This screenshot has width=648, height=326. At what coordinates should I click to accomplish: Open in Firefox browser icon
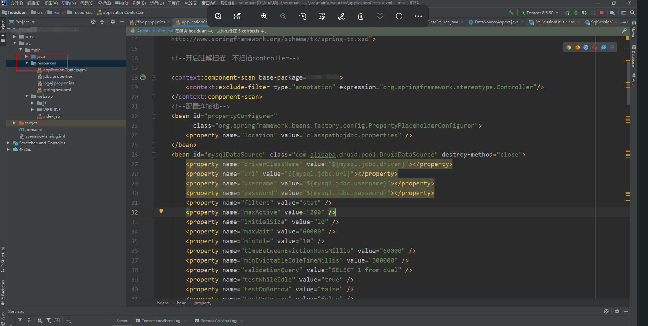(577, 47)
